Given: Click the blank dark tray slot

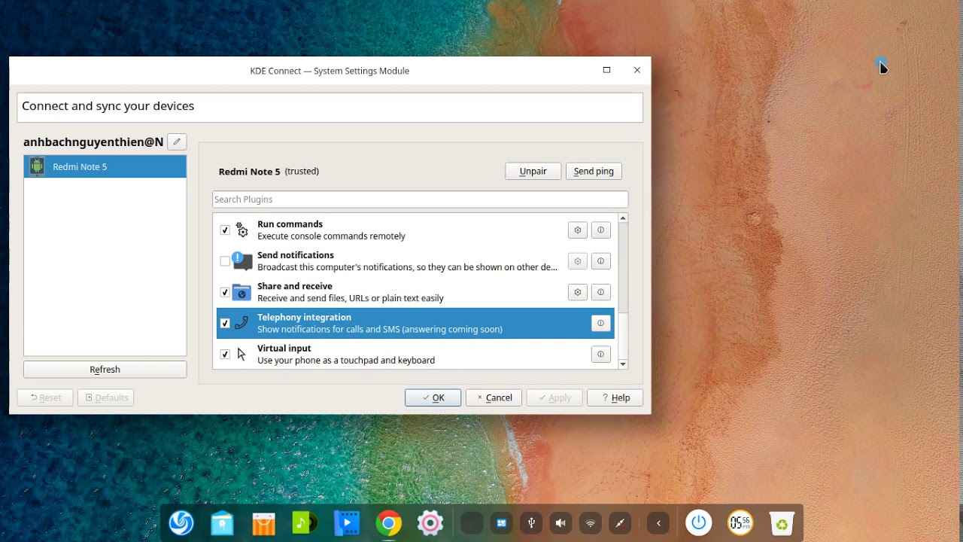Looking at the screenshot, I should point(472,523).
